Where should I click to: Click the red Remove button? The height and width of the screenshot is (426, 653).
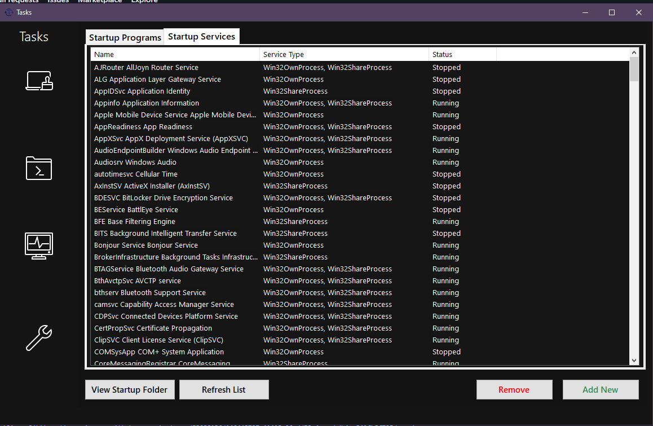tap(514, 390)
